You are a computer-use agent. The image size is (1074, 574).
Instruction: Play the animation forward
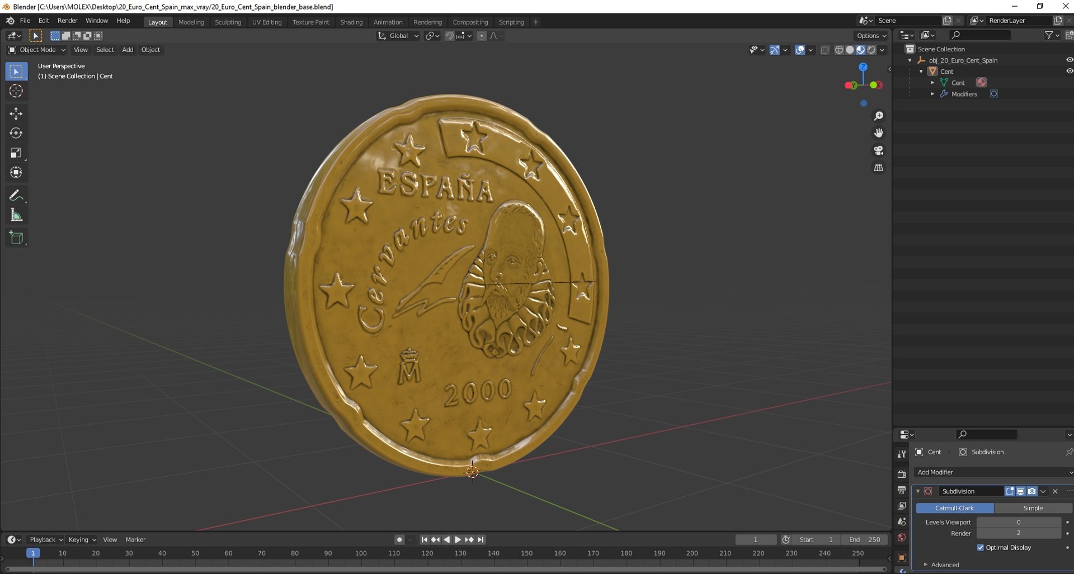[458, 539]
